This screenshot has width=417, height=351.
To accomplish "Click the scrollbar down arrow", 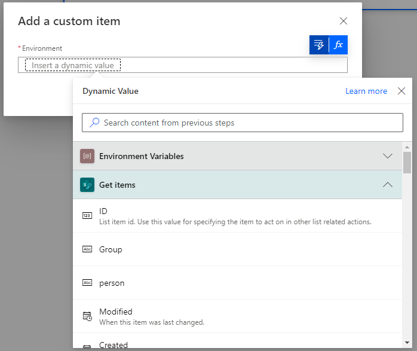I will [x=407, y=343].
